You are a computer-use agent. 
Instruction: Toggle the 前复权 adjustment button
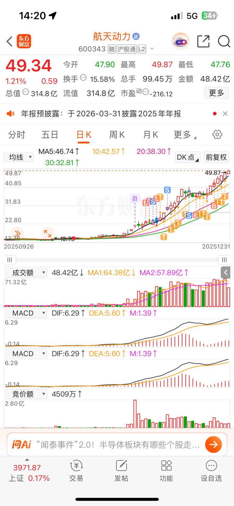(216, 157)
